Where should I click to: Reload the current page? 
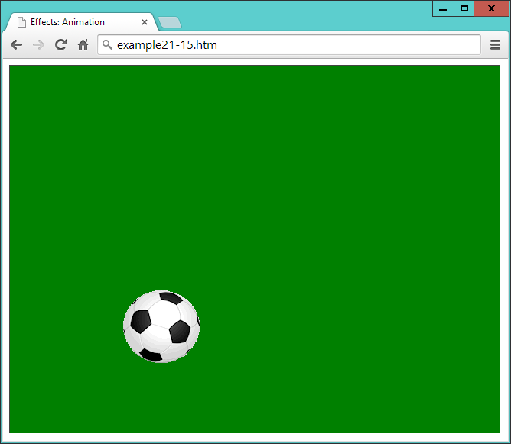60,44
